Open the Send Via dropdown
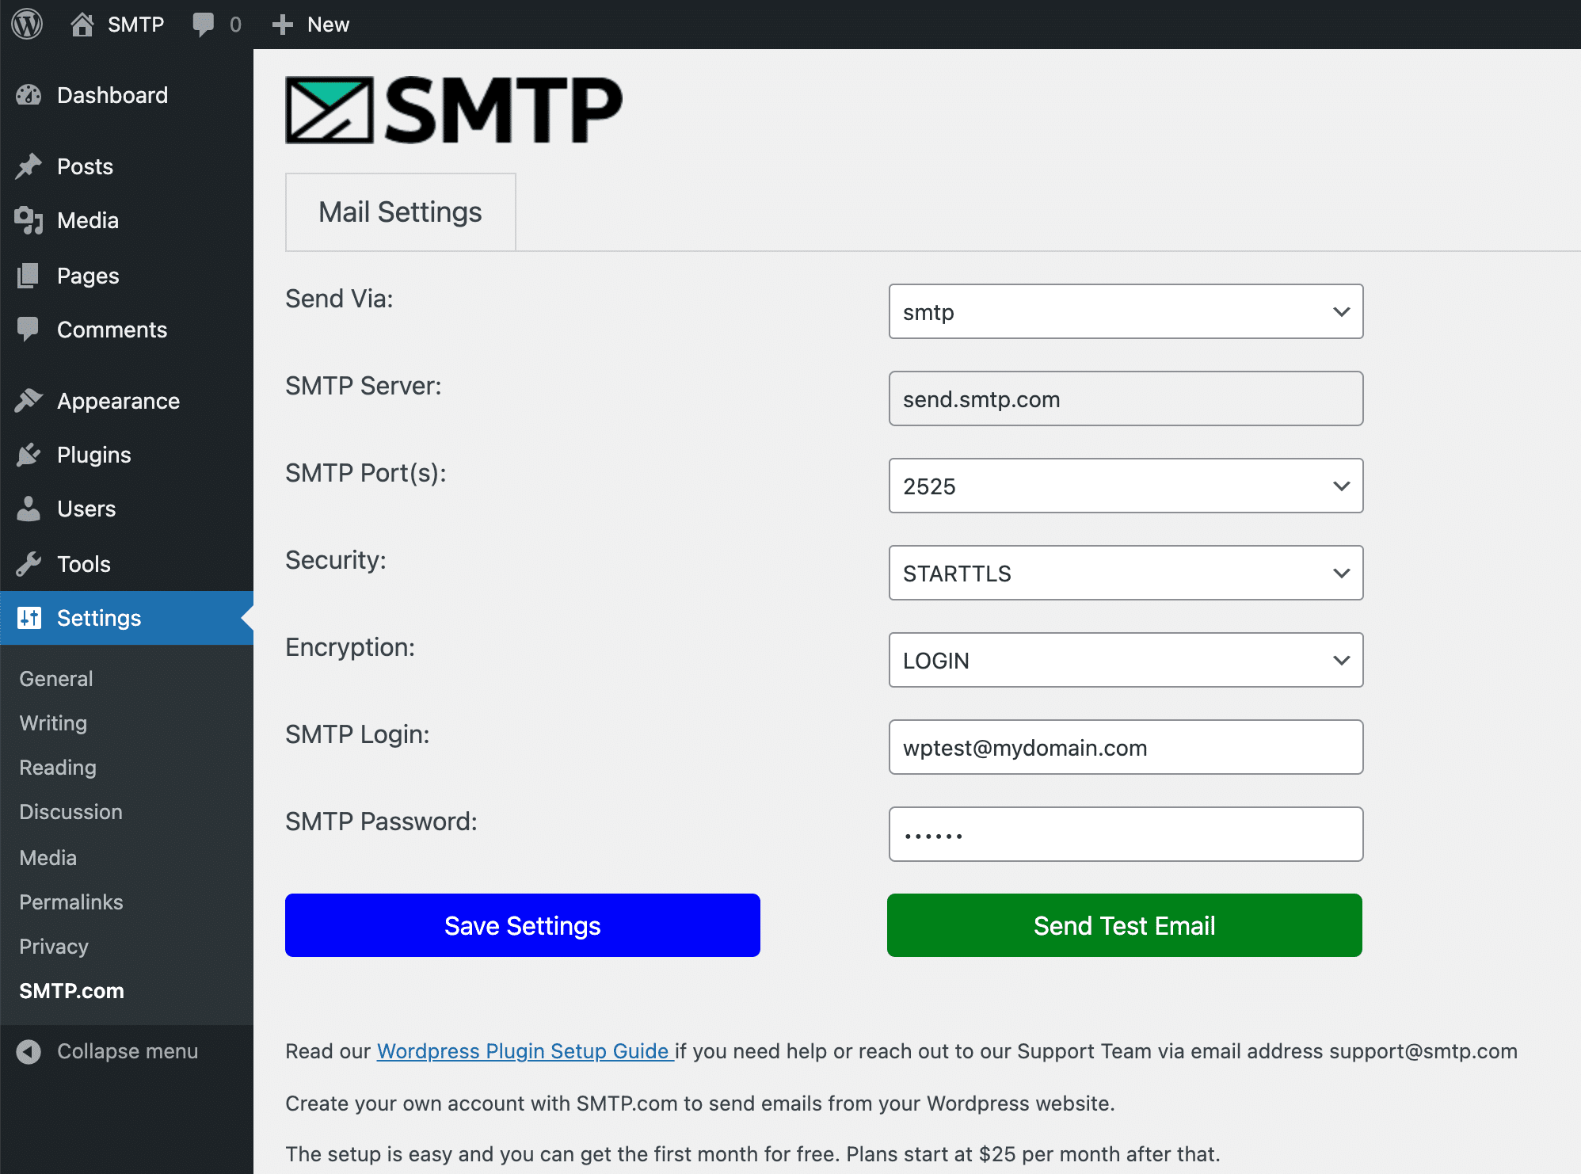Screen dimensions: 1581x1174 (1126, 311)
